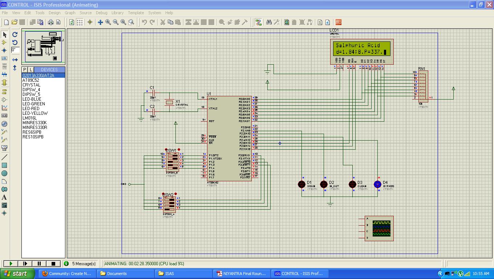Open the Template menu
Image resolution: width=494 pixels, height=279 pixels.
[x=136, y=13]
